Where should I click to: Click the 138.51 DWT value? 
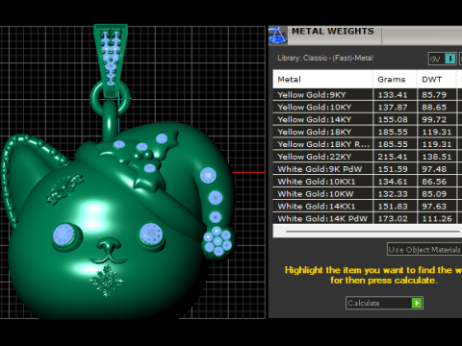tap(437, 157)
